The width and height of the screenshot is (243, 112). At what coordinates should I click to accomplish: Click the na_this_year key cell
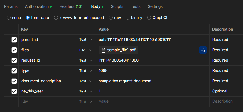click(48, 91)
